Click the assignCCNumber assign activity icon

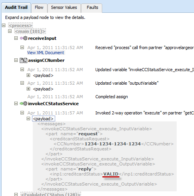pos(24,60)
